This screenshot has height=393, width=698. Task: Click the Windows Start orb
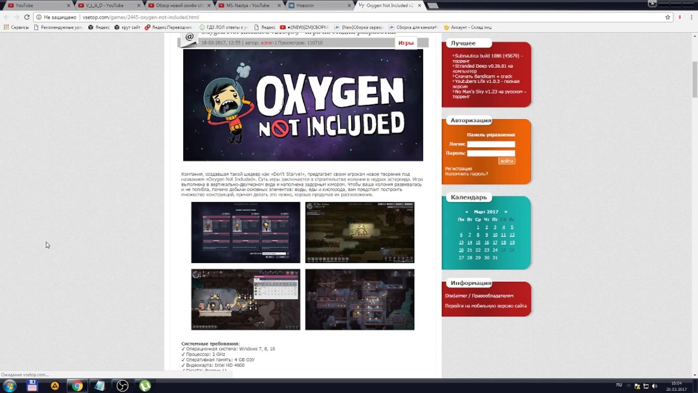pos(10,386)
